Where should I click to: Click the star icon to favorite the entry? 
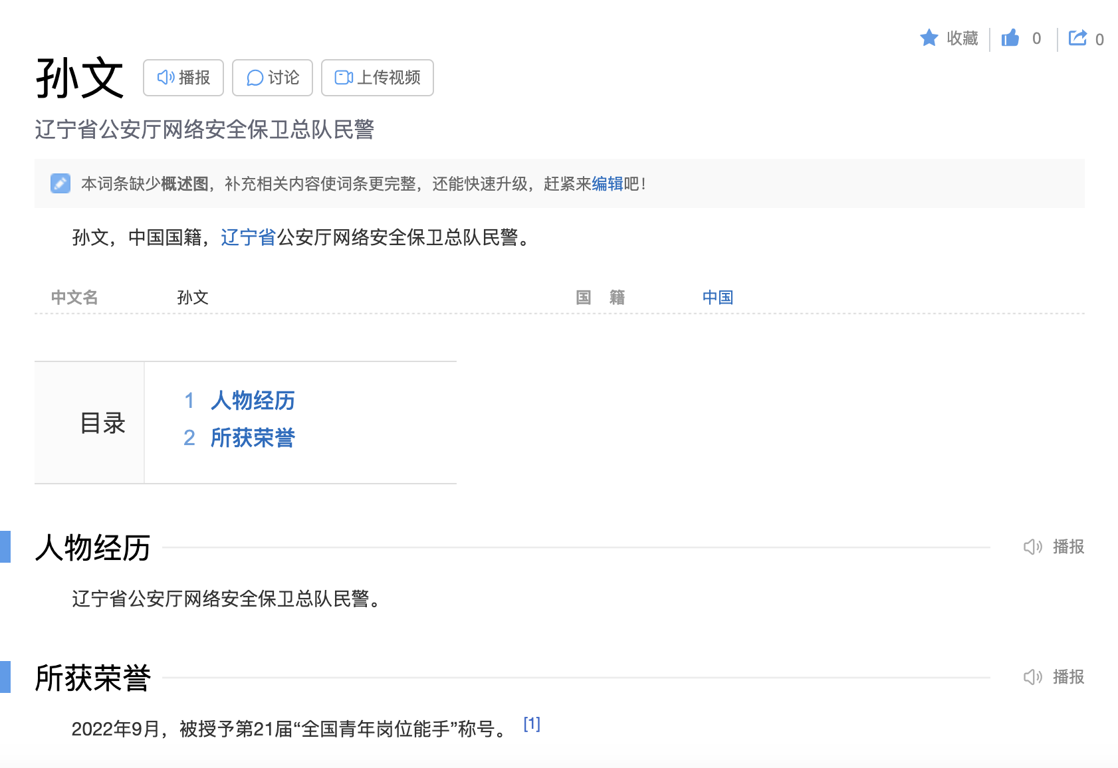pos(929,38)
